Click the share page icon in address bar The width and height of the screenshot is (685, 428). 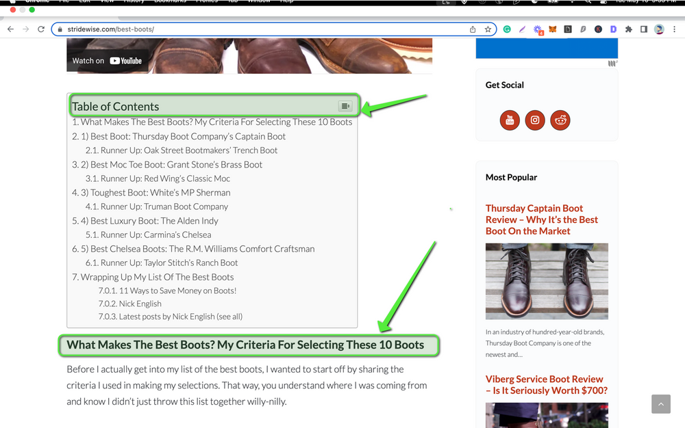(x=473, y=29)
